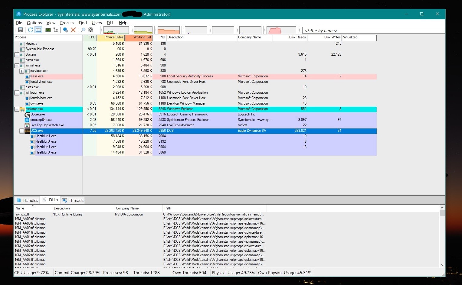Click Process Explorer title bar icon

pyautogui.click(x=19, y=14)
